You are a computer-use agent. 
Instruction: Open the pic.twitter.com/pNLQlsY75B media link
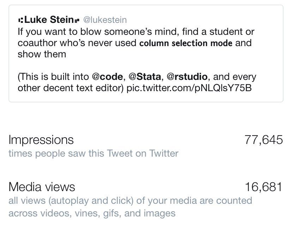coord(189,88)
